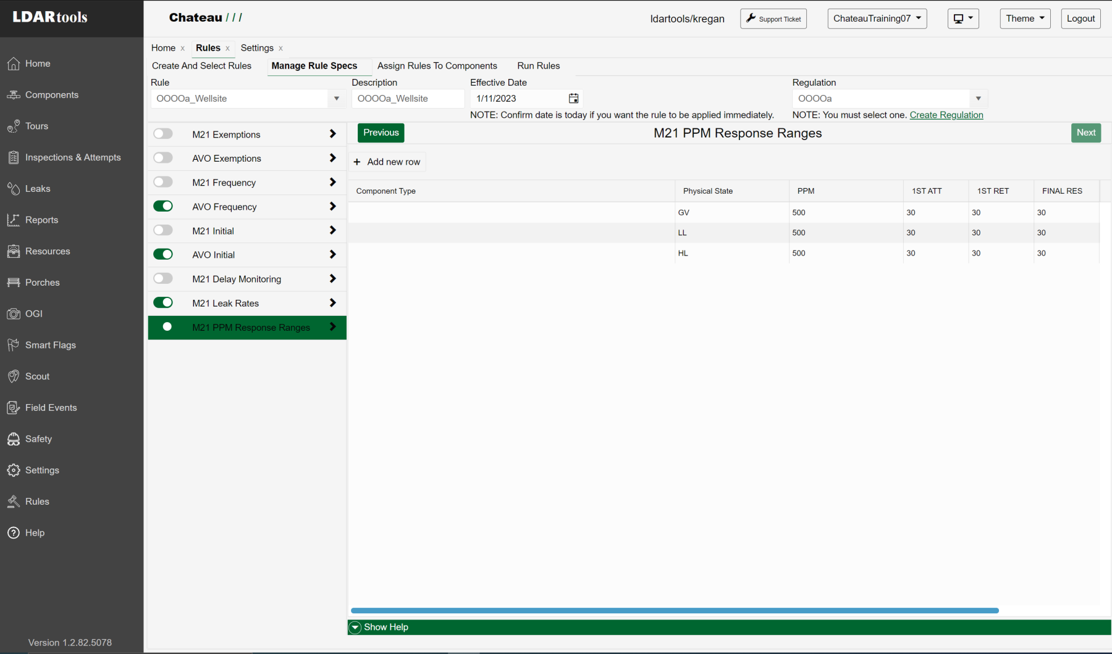
Task: Turn off the M21 Leak Rates toggle
Action: pos(163,302)
